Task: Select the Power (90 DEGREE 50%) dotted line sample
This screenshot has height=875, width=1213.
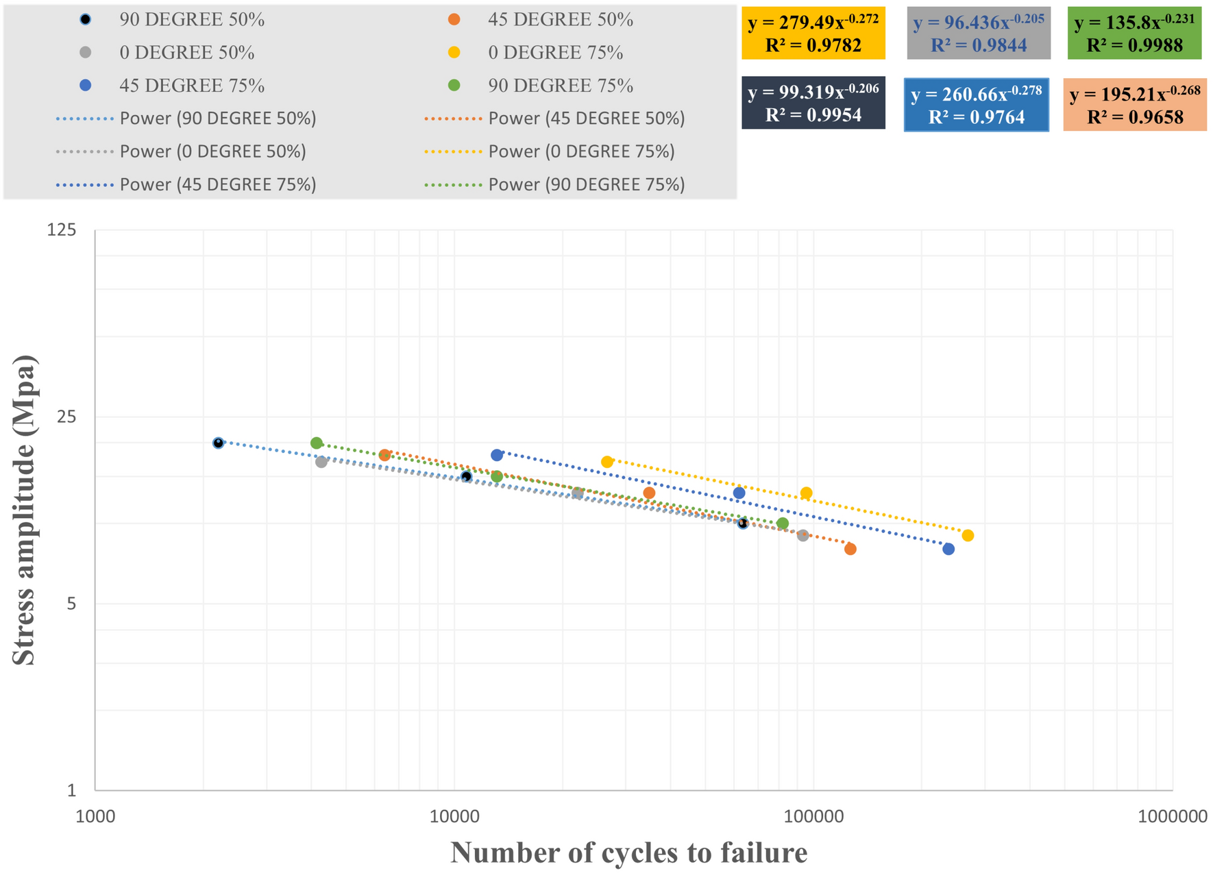Action: point(84,119)
